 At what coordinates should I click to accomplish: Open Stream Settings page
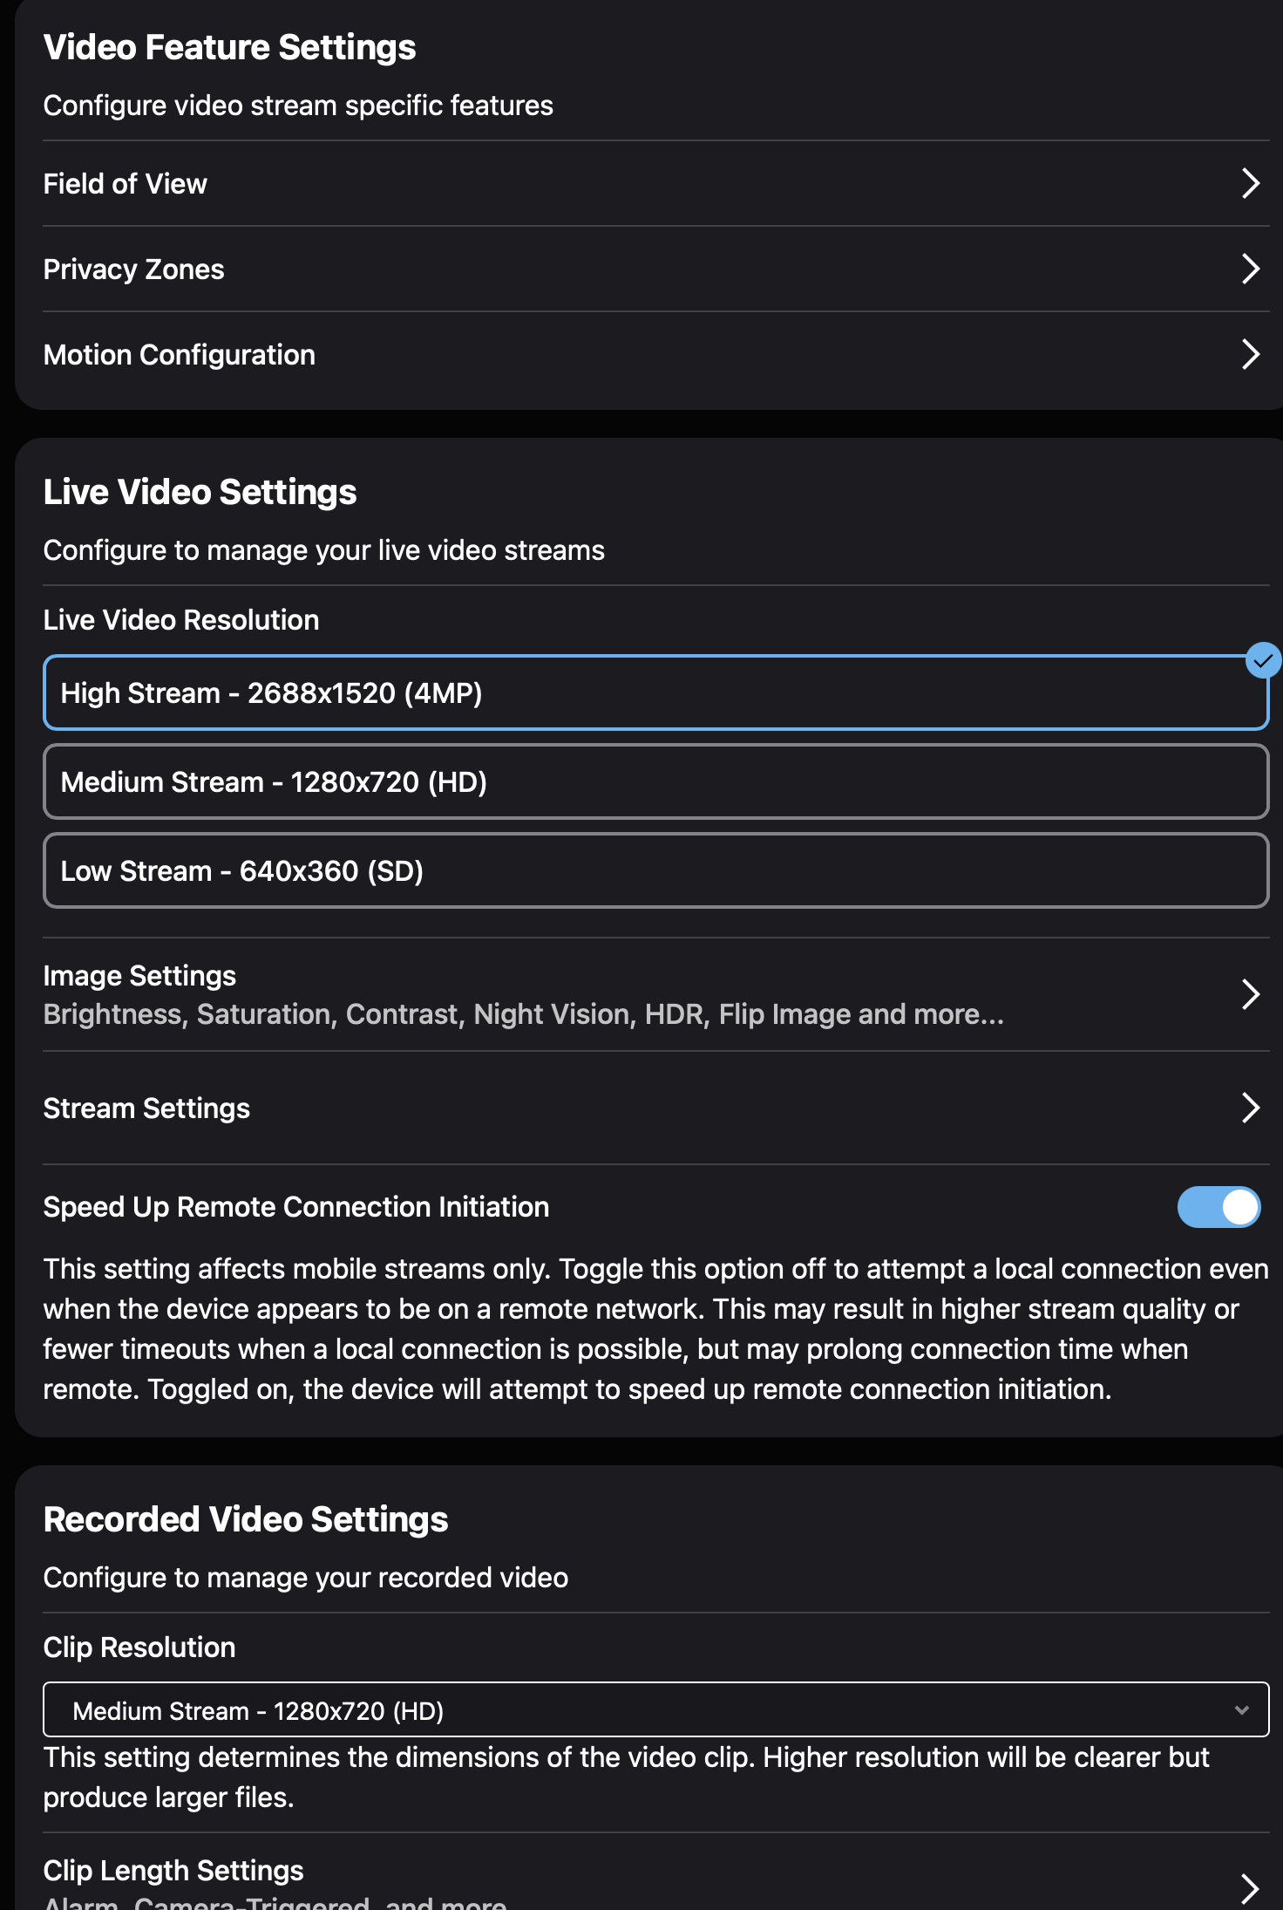(x=146, y=1108)
